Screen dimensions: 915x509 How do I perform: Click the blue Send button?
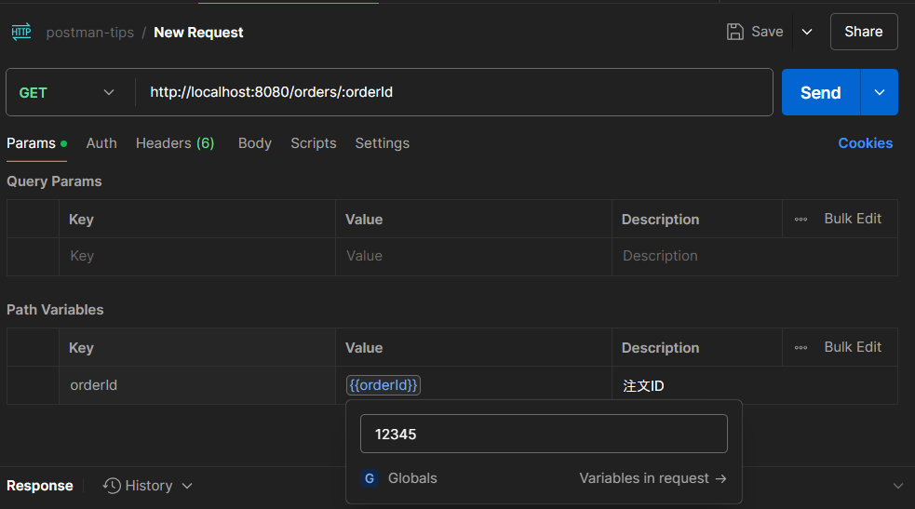point(820,92)
